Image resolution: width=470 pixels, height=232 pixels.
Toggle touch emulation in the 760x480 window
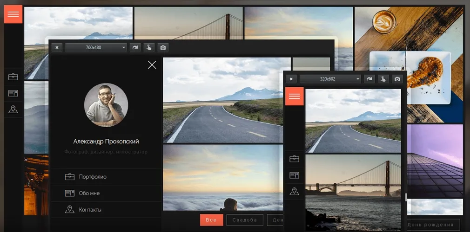(149, 47)
